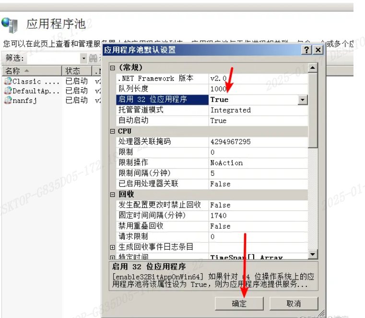365x318 pixels.
Task: Expand the 生成回收事件日志条目 node
Action: (112, 247)
